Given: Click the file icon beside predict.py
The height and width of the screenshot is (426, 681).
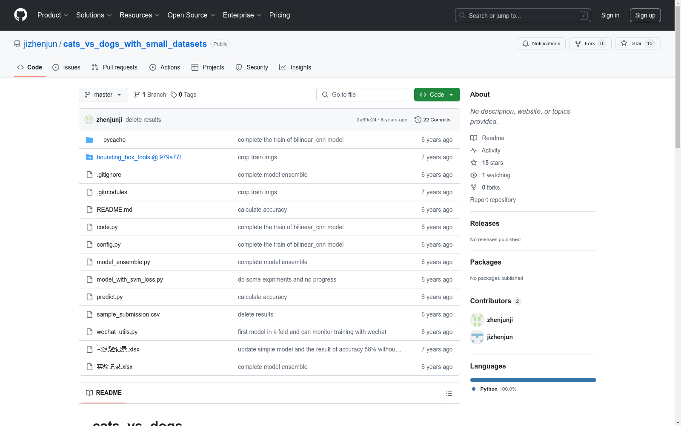Looking at the screenshot, I should click(89, 297).
